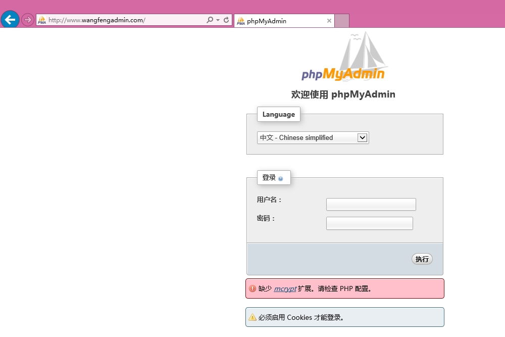Click the PMA site icon in address bar
Image resolution: width=505 pixels, height=337 pixels.
(x=42, y=20)
